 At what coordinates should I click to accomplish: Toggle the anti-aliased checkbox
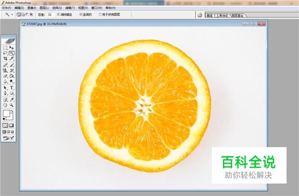58,14
